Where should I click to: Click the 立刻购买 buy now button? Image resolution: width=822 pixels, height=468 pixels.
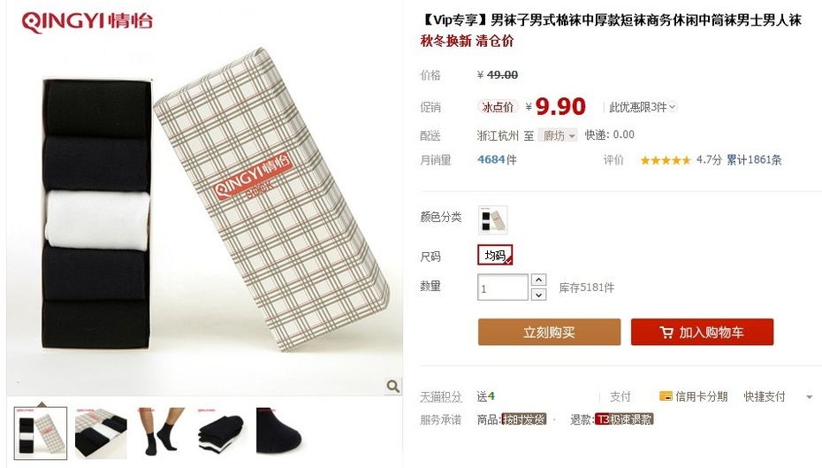550,332
